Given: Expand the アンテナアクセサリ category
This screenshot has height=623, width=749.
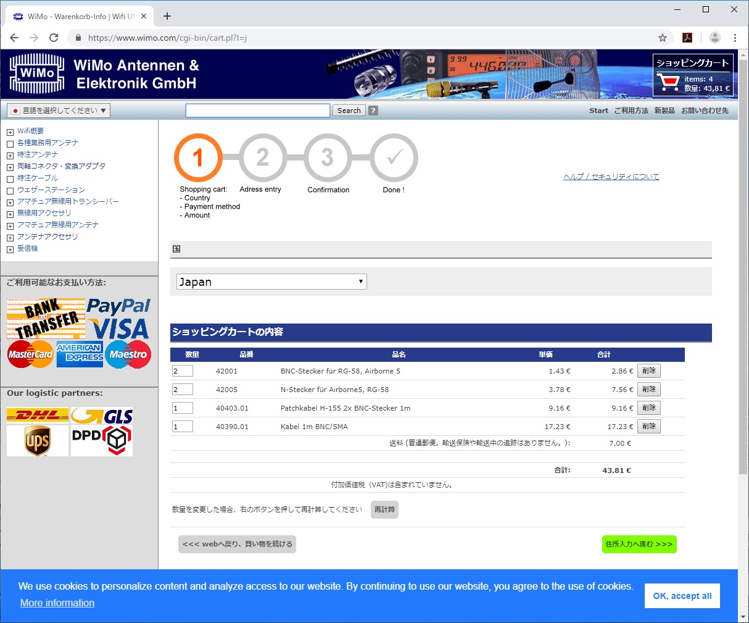Looking at the screenshot, I should pyautogui.click(x=10, y=238).
